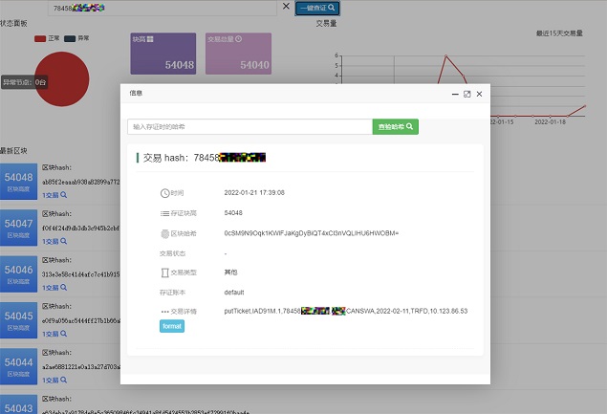Viewport: 607px width, 414px height.
Task: Click the bookmark icon beside 交易类型
Action: point(164,272)
